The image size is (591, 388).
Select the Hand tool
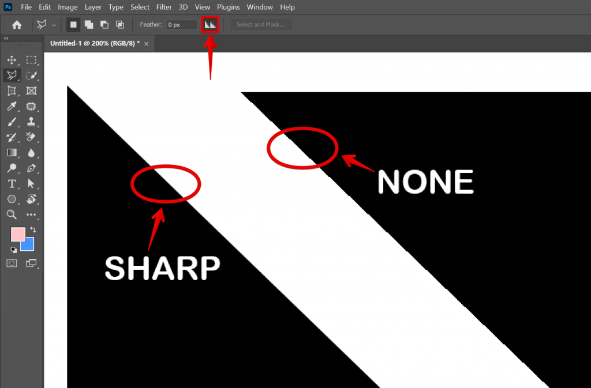point(31,199)
